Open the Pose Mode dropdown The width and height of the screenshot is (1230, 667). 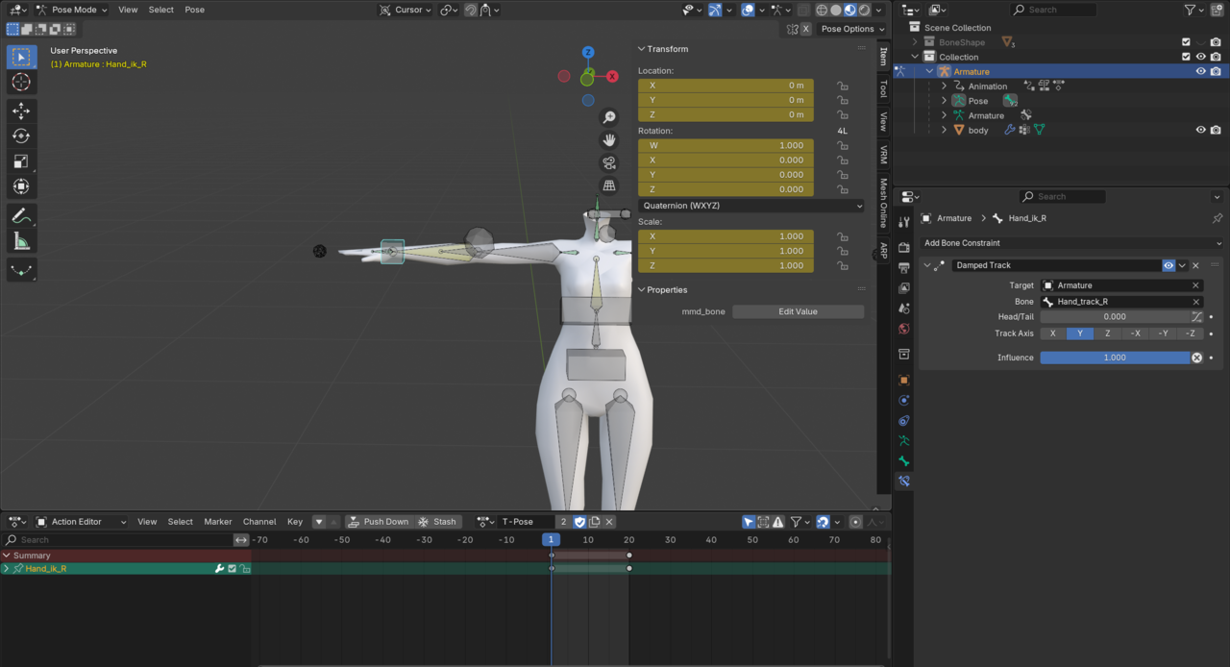(72, 10)
